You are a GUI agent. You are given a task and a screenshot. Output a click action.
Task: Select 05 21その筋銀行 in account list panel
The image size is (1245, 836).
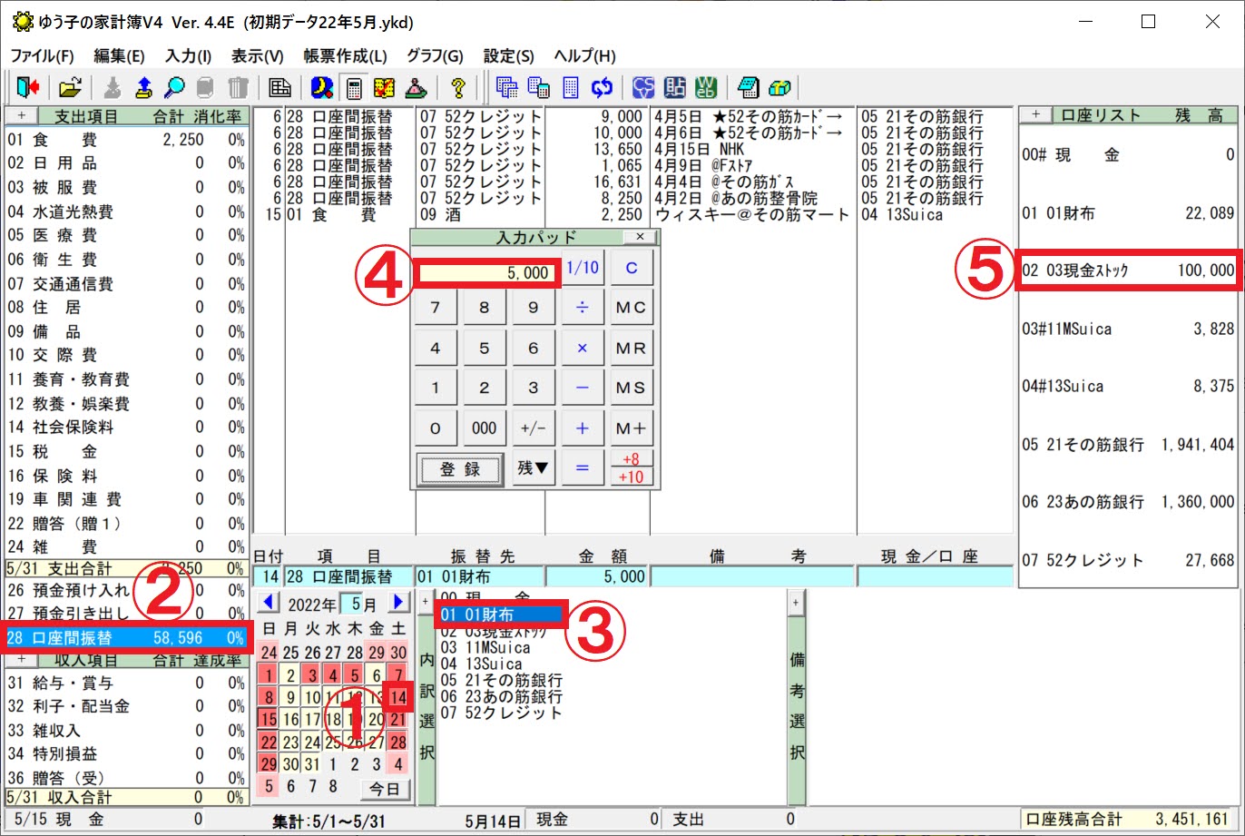click(x=1128, y=445)
